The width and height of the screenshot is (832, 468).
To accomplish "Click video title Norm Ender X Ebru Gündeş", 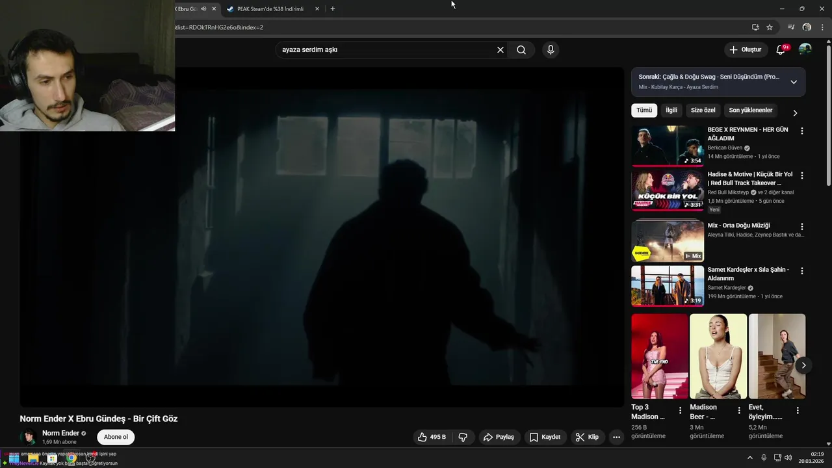I will [x=99, y=419].
